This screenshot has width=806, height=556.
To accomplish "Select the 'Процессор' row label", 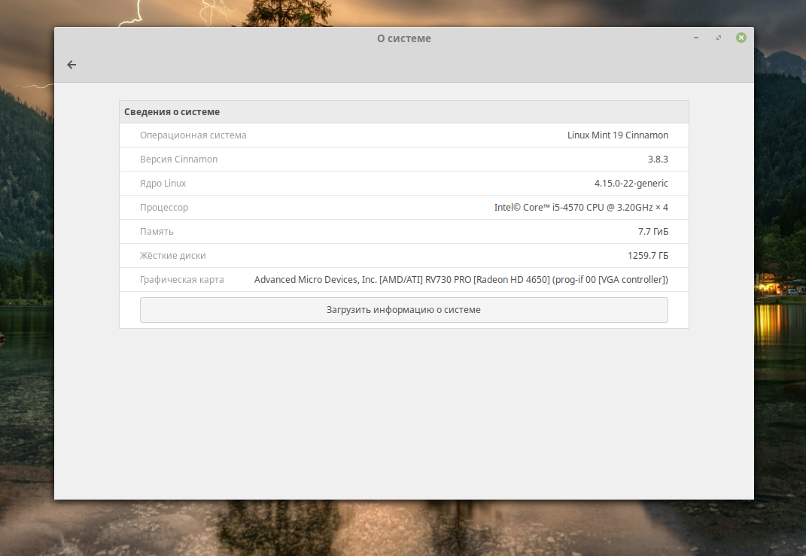I will (x=164, y=208).
